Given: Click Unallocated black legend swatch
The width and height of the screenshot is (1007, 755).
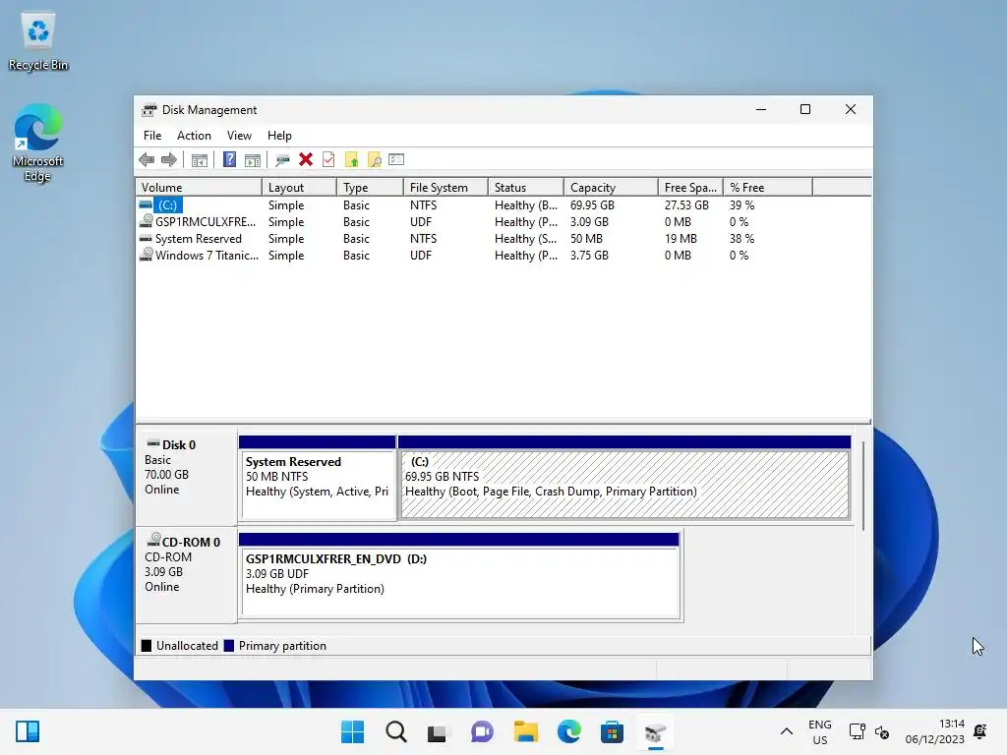Looking at the screenshot, I should pyautogui.click(x=147, y=645).
